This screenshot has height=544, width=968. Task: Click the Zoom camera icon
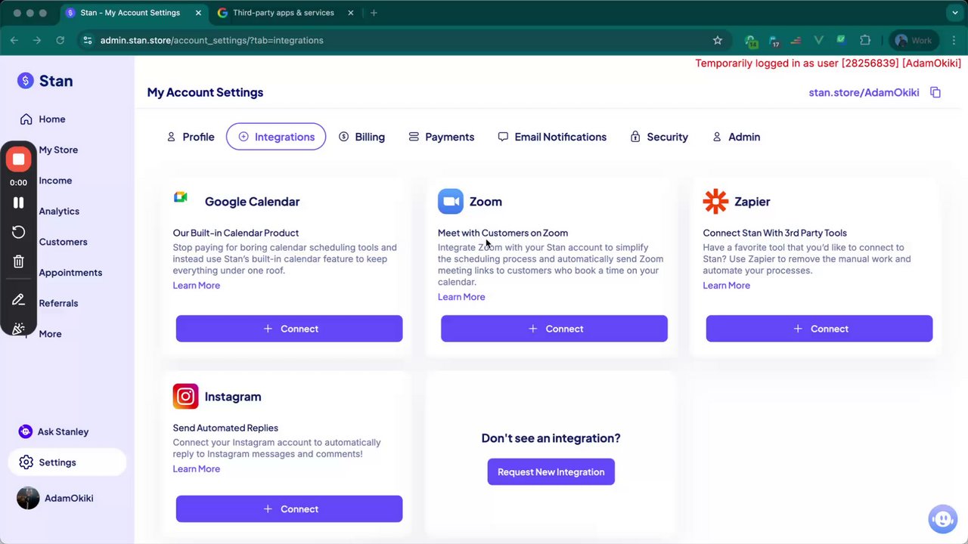[451, 202]
